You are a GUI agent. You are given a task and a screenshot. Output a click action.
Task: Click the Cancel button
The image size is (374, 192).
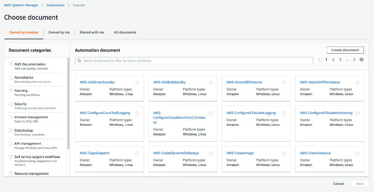338,184
